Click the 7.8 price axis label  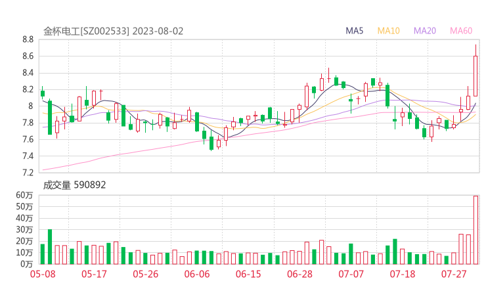pyautogui.click(x=28, y=123)
